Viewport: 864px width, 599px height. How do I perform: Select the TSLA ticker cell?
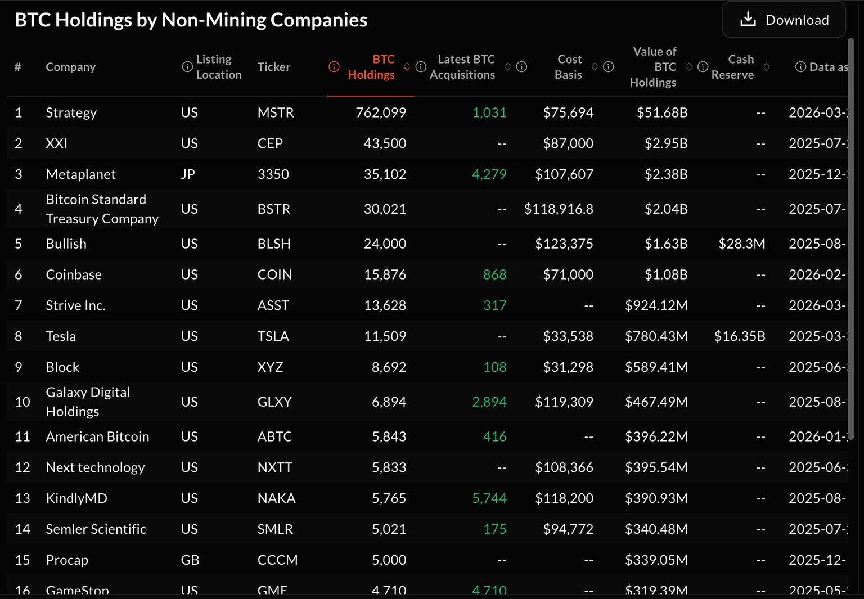[x=273, y=336]
